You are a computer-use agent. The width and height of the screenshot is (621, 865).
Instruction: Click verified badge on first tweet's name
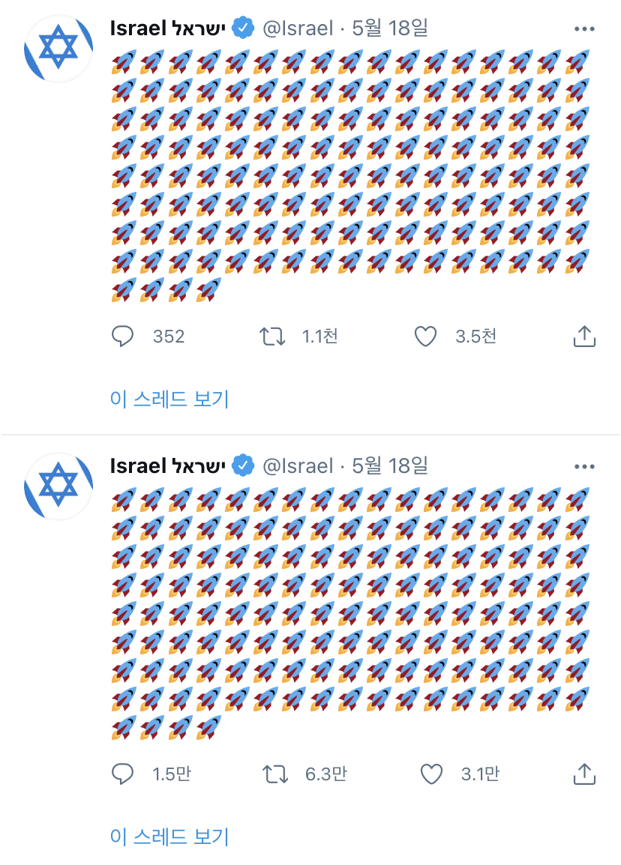243,28
